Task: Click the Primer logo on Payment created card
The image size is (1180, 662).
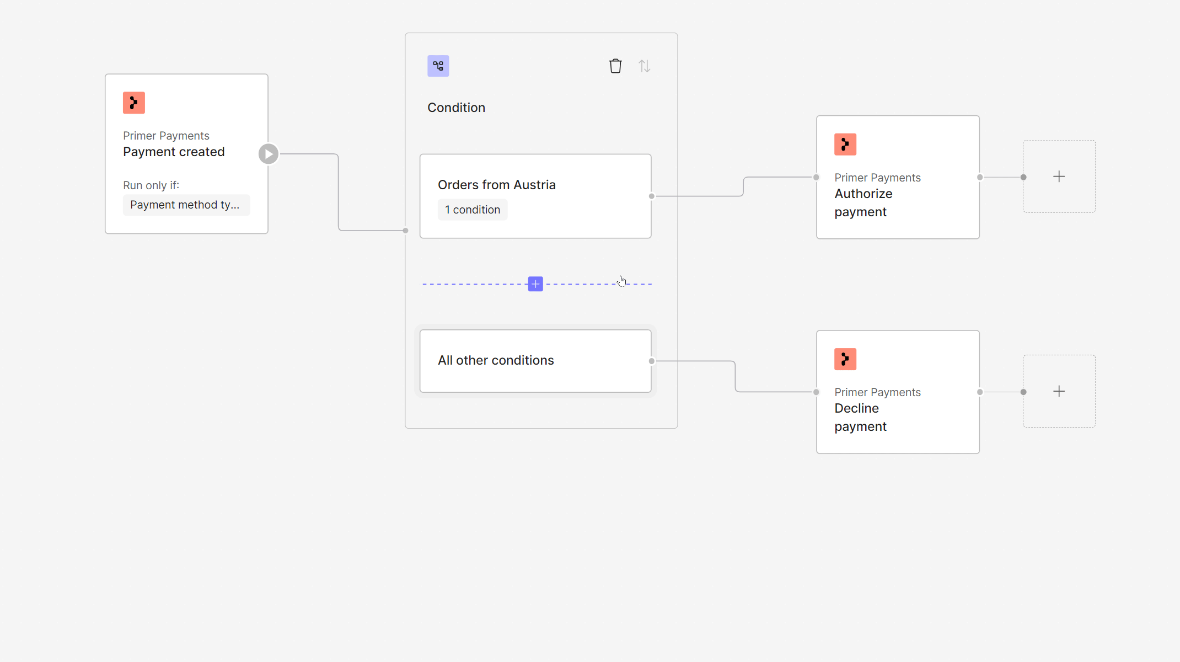Action: (134, 103)
